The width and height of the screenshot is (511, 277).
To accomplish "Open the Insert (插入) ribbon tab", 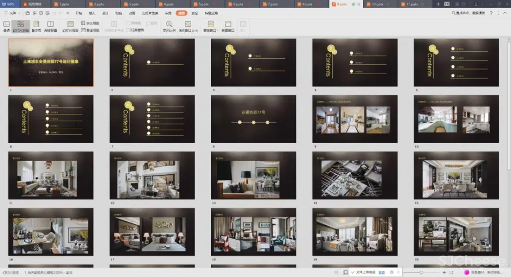I will pos(92,13).
